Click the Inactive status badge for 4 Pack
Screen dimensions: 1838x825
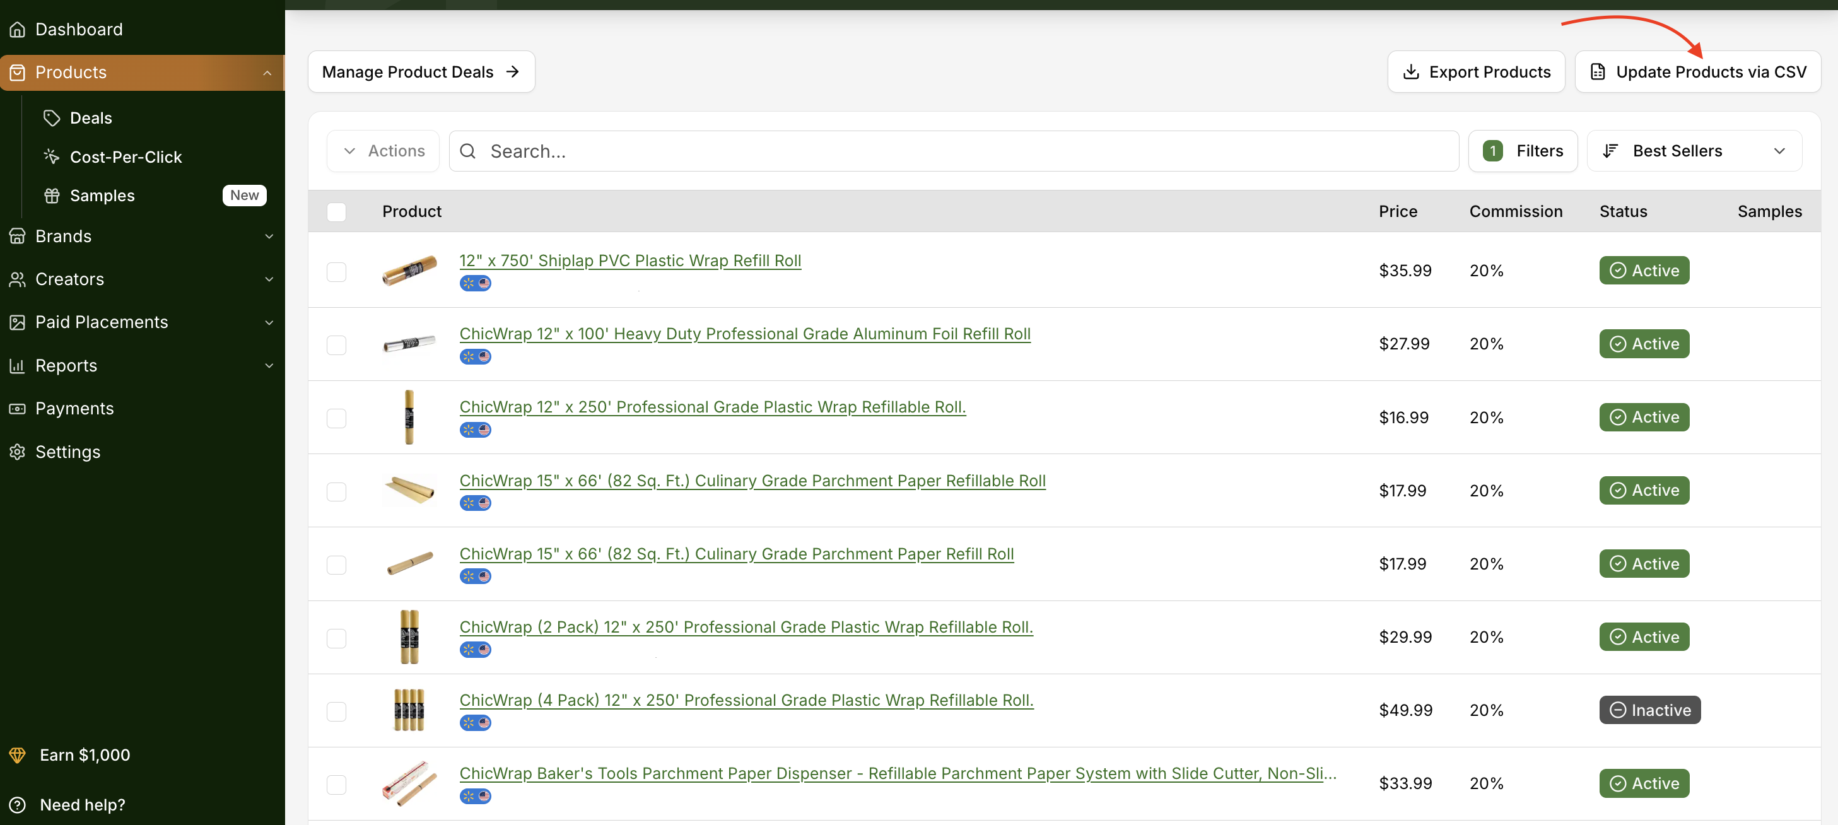pos(1649,710)
